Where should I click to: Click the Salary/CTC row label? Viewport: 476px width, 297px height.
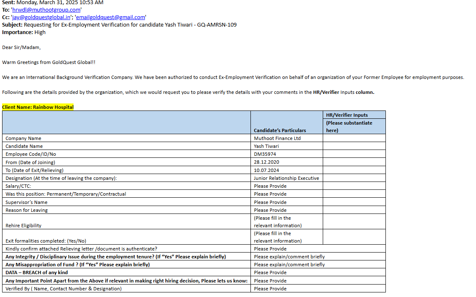[18, 186]
